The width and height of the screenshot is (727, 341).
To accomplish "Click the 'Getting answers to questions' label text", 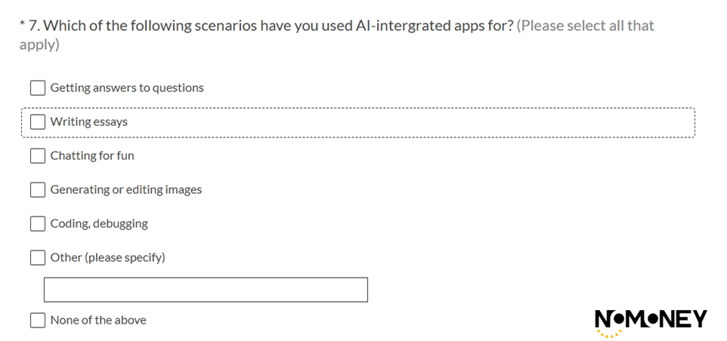I will [127, 88].
